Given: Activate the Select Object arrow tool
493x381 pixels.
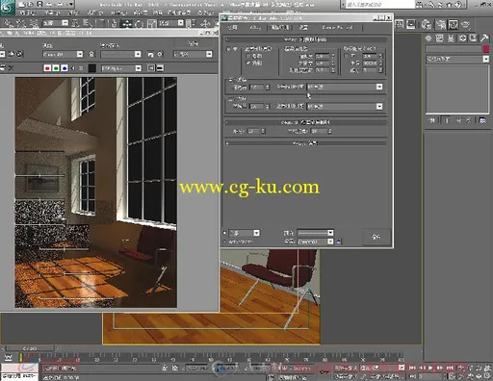Looking at the screenshot, I should coord(75,23).
